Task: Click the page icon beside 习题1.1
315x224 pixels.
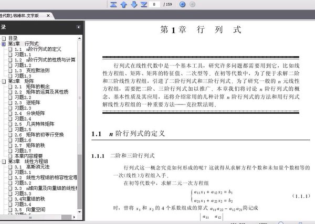Action: tap(10, 55)
